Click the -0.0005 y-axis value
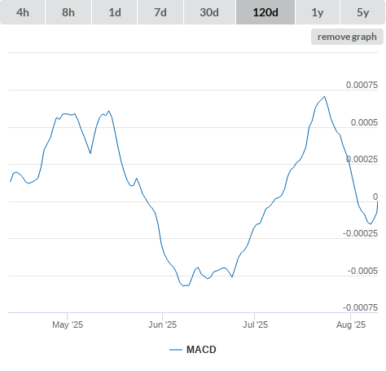 tap(362, 271)
